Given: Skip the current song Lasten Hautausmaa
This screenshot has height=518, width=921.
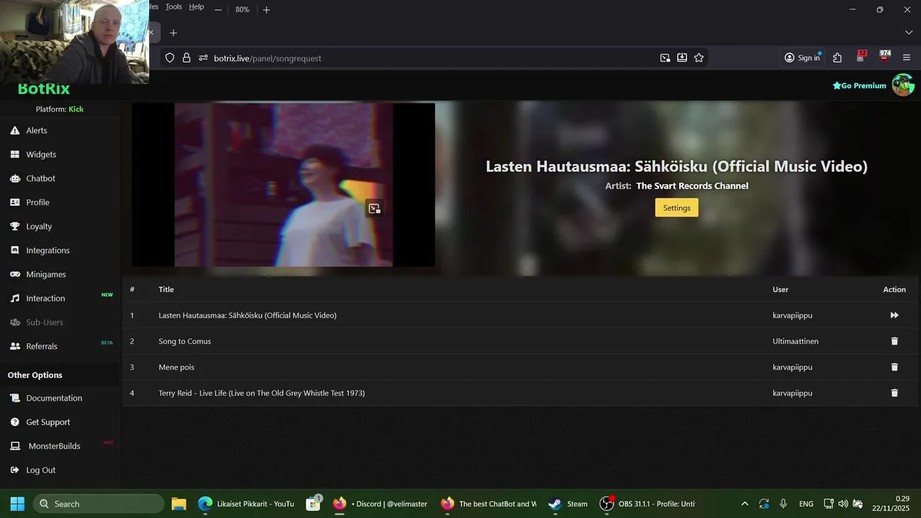Looking at the screenshot, I should 894,315.
